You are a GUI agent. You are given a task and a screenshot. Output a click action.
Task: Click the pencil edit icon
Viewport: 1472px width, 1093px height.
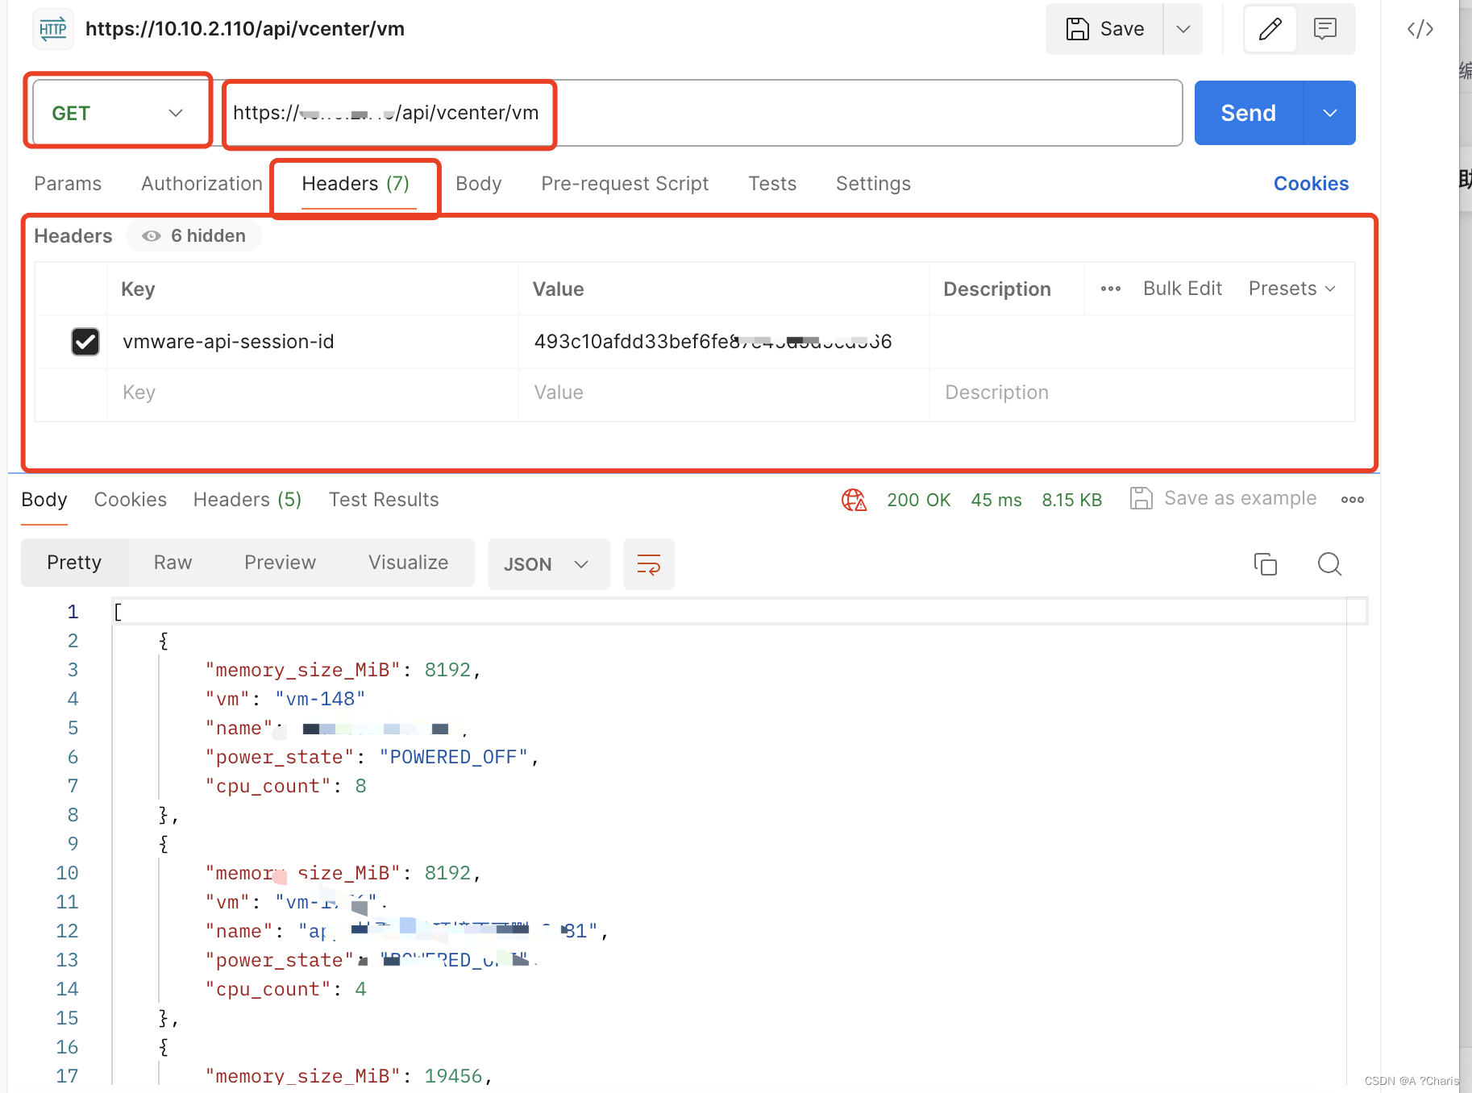pos(1270,29)
